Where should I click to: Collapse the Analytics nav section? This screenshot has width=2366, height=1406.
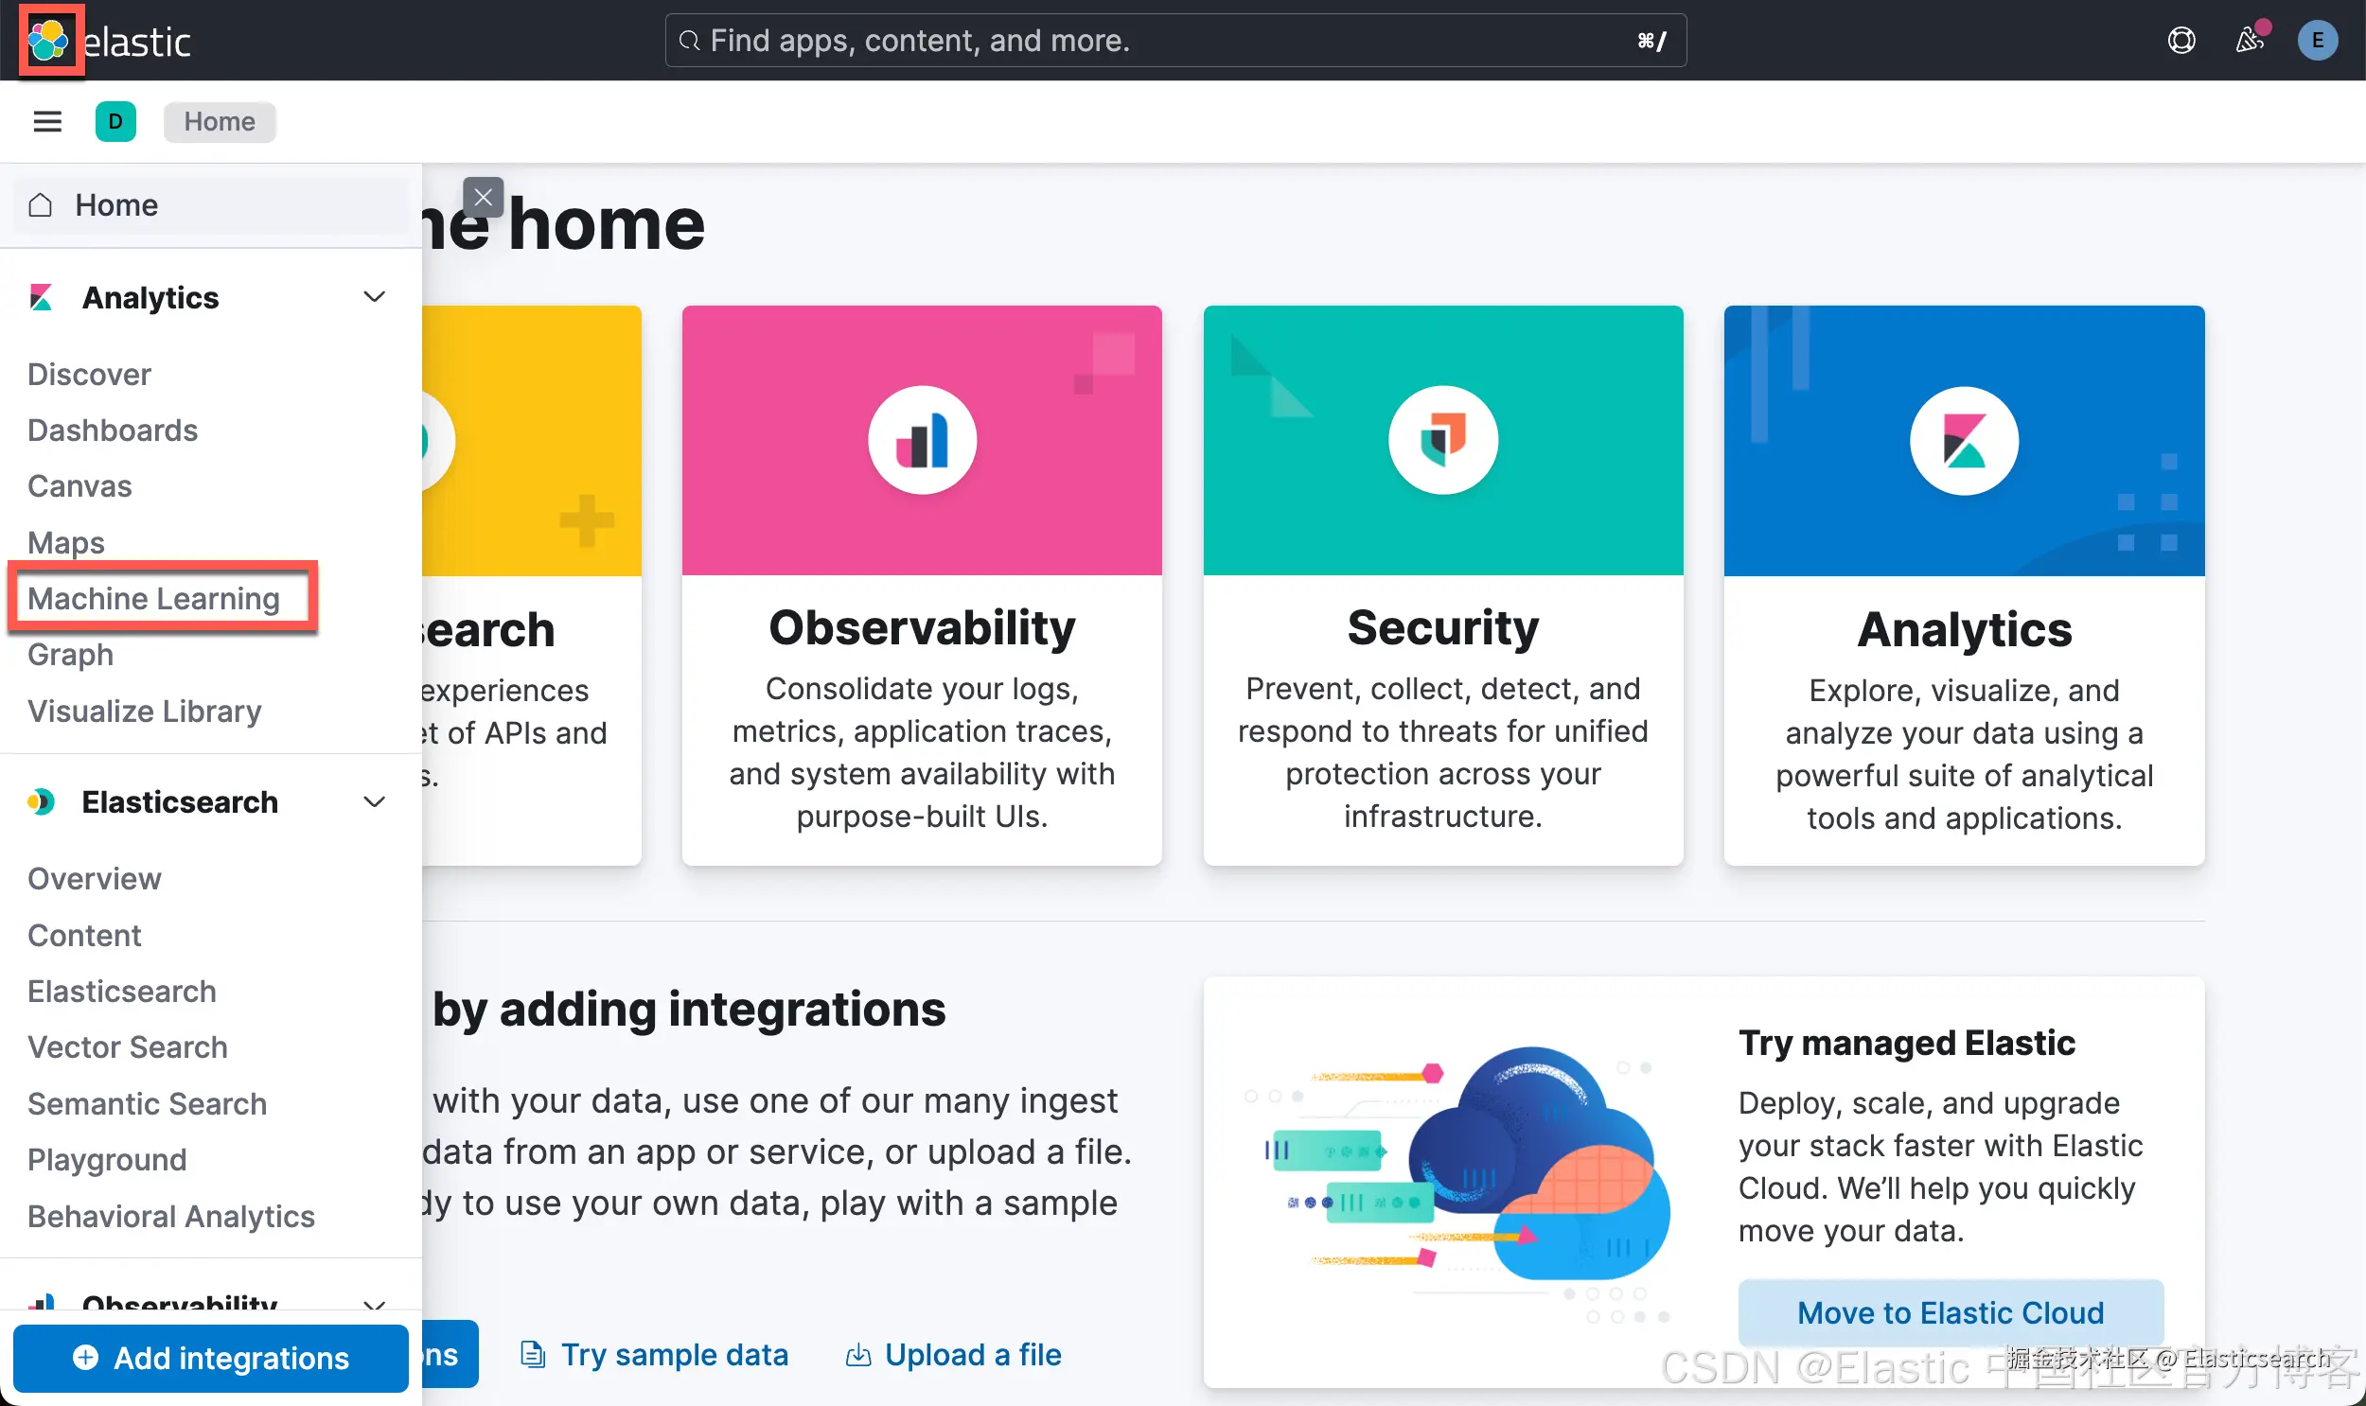click(374, 297)
